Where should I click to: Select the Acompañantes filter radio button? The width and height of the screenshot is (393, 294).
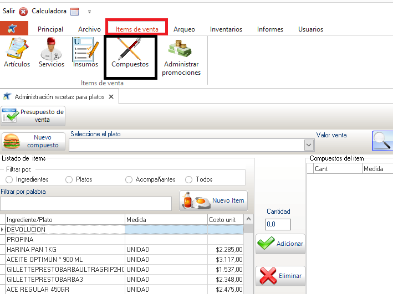tap(129, 179)
